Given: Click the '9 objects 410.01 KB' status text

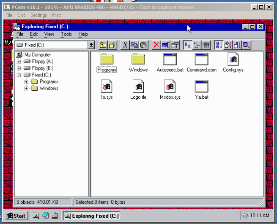Looking at the screenshot, I should click(37, 202).
